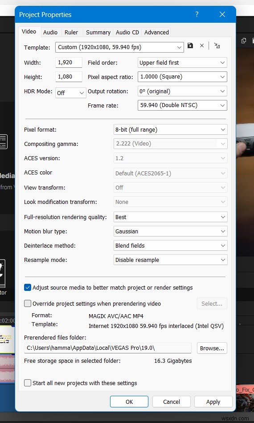Open the Advanced tab

156,33
